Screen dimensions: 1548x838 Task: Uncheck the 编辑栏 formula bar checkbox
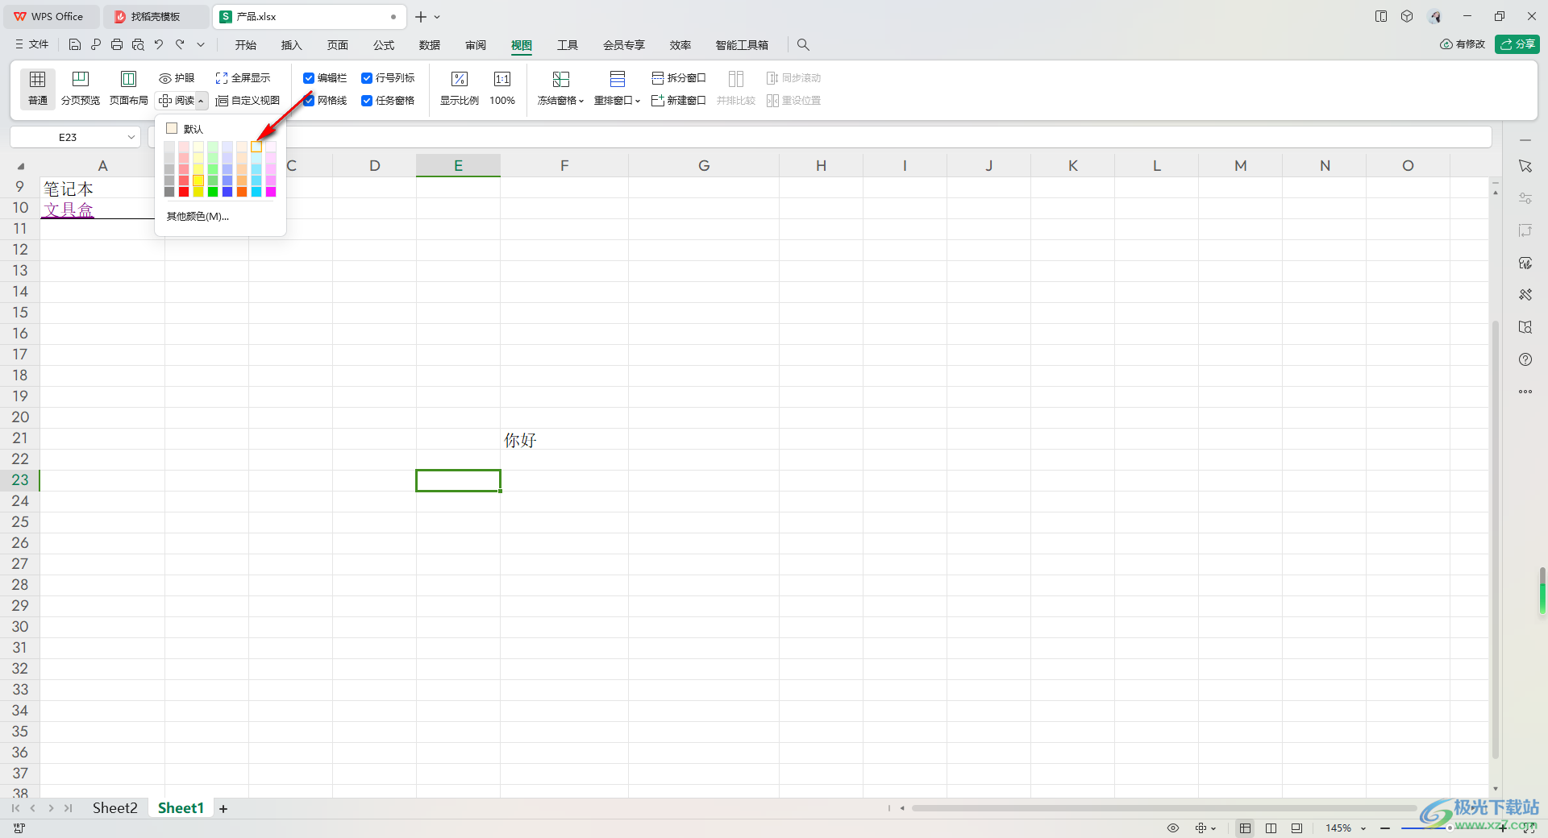click(309, 78)
